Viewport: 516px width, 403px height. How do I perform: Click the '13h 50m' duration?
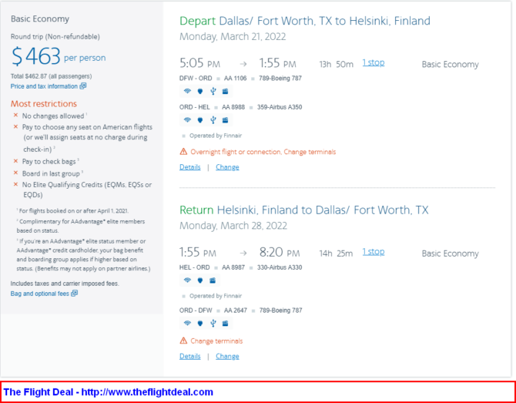[x=336, y=64]
